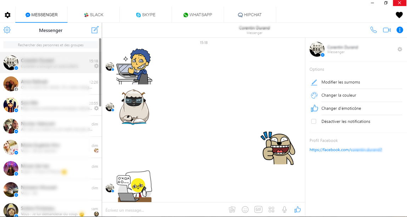The width and height of the screenshot is (407, 217).
Task: Open the Facebook profile link
Action: tap(346, 150)
